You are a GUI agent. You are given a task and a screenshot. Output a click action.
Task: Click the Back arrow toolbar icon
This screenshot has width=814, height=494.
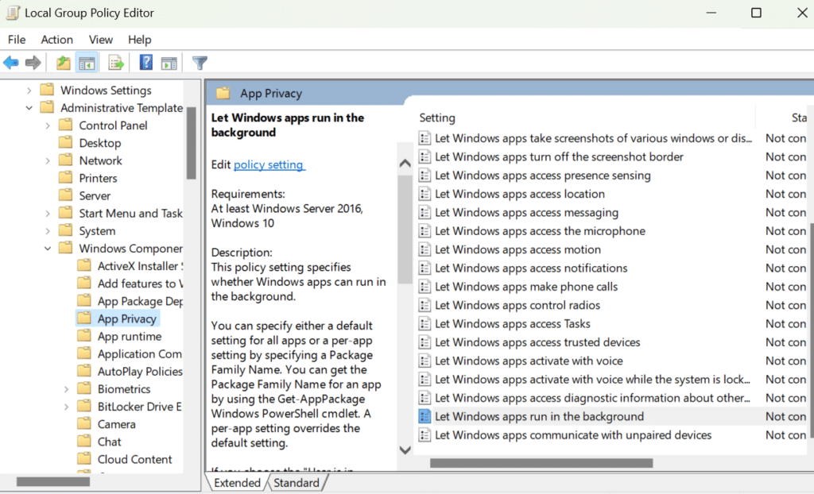pyautogui.click(x=11, y=63)
